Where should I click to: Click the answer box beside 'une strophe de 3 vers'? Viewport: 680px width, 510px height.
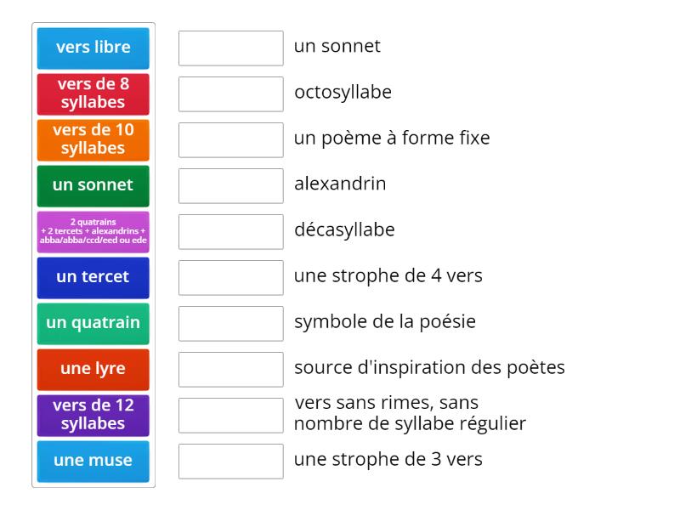tap(230, 462)
